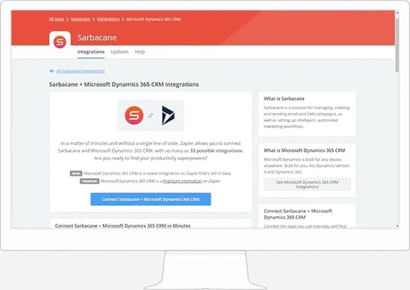Click the Sarbacane title in the header
This screenshot has width=410, height=290.
click(97, 37)
